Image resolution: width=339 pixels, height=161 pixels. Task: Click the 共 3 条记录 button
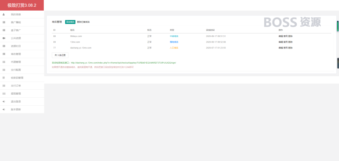(60, 55)
